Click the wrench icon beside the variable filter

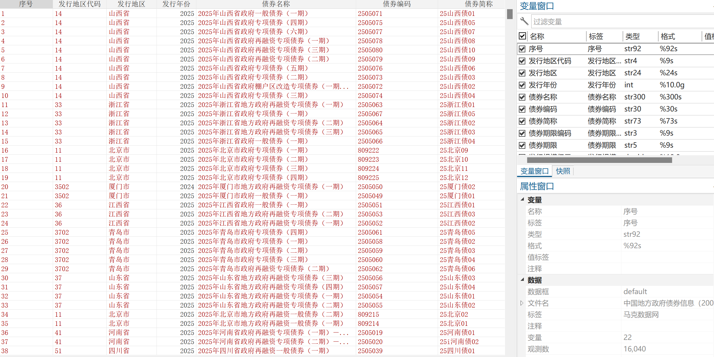point(524,21)
